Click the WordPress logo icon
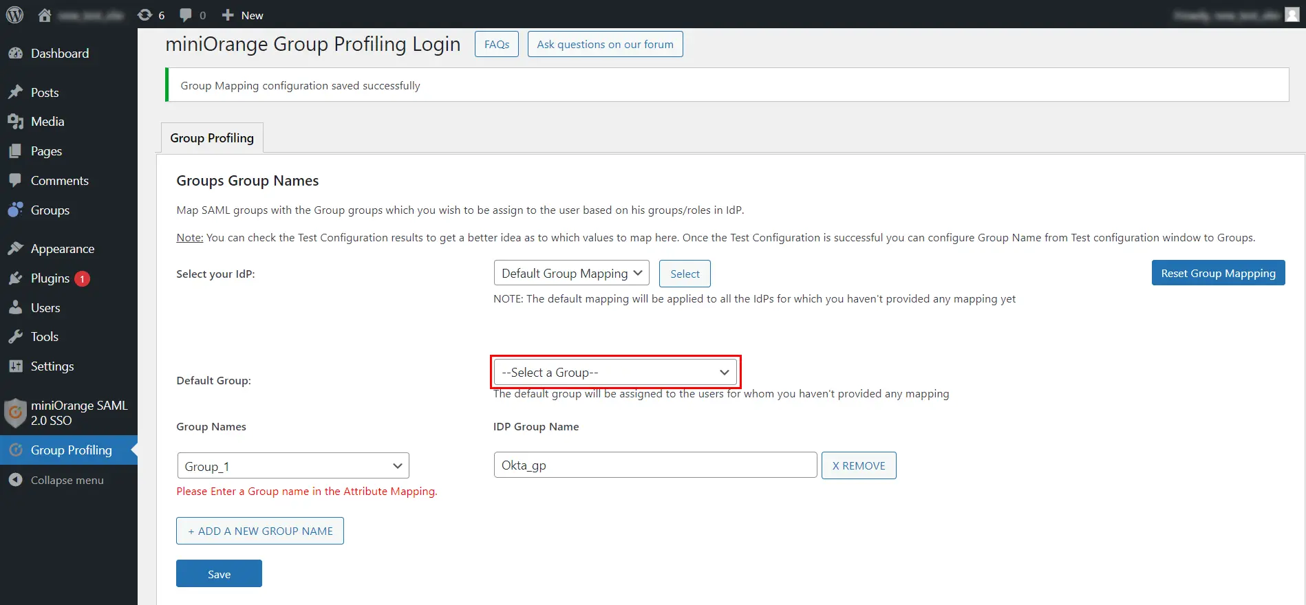Image resolution: width=1306 pixels, height=605 pixels. (x=14, y=14)
